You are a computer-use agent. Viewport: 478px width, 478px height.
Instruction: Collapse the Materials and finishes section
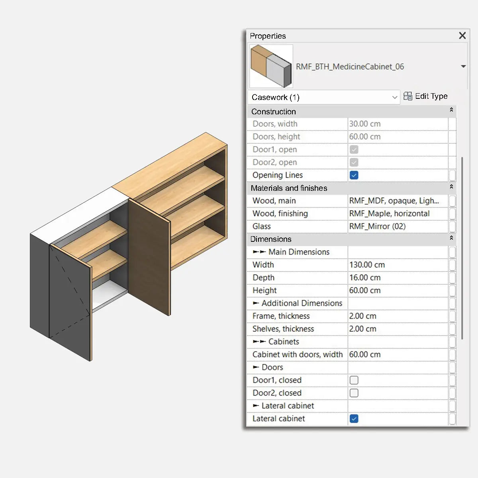451,186
